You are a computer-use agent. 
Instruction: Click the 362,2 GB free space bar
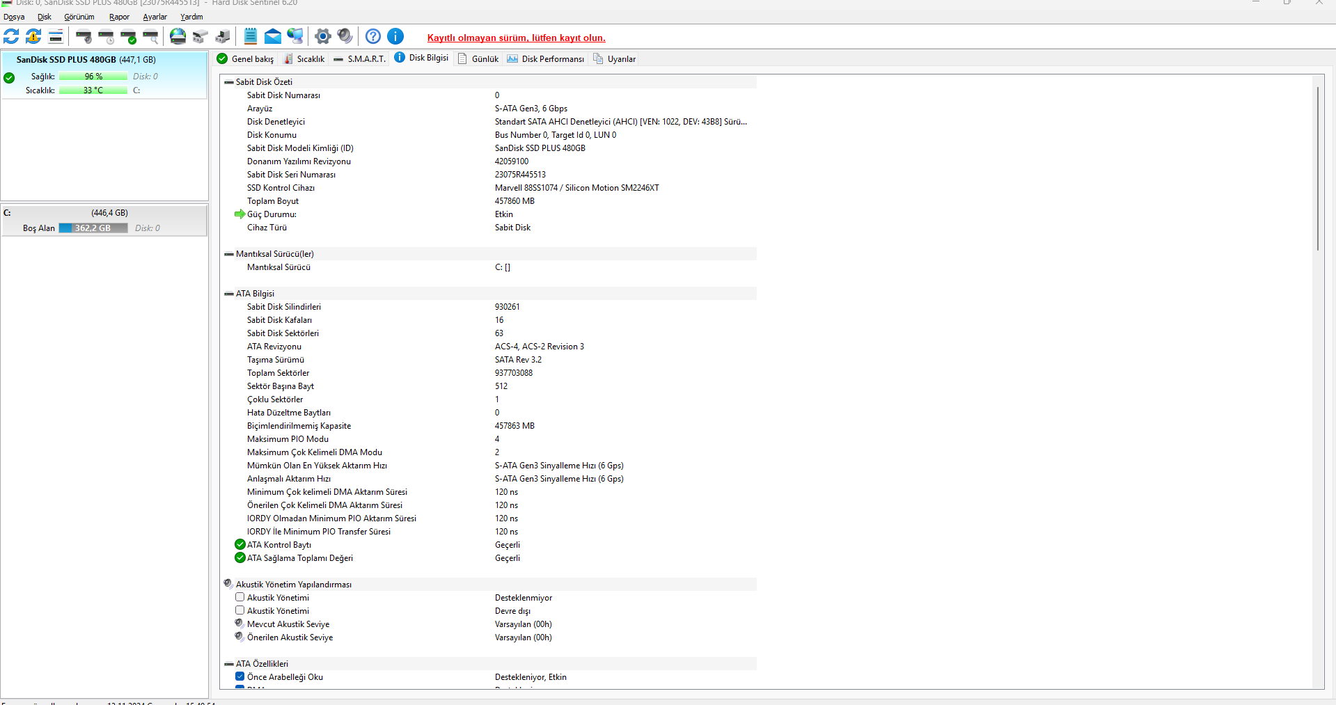93,228
